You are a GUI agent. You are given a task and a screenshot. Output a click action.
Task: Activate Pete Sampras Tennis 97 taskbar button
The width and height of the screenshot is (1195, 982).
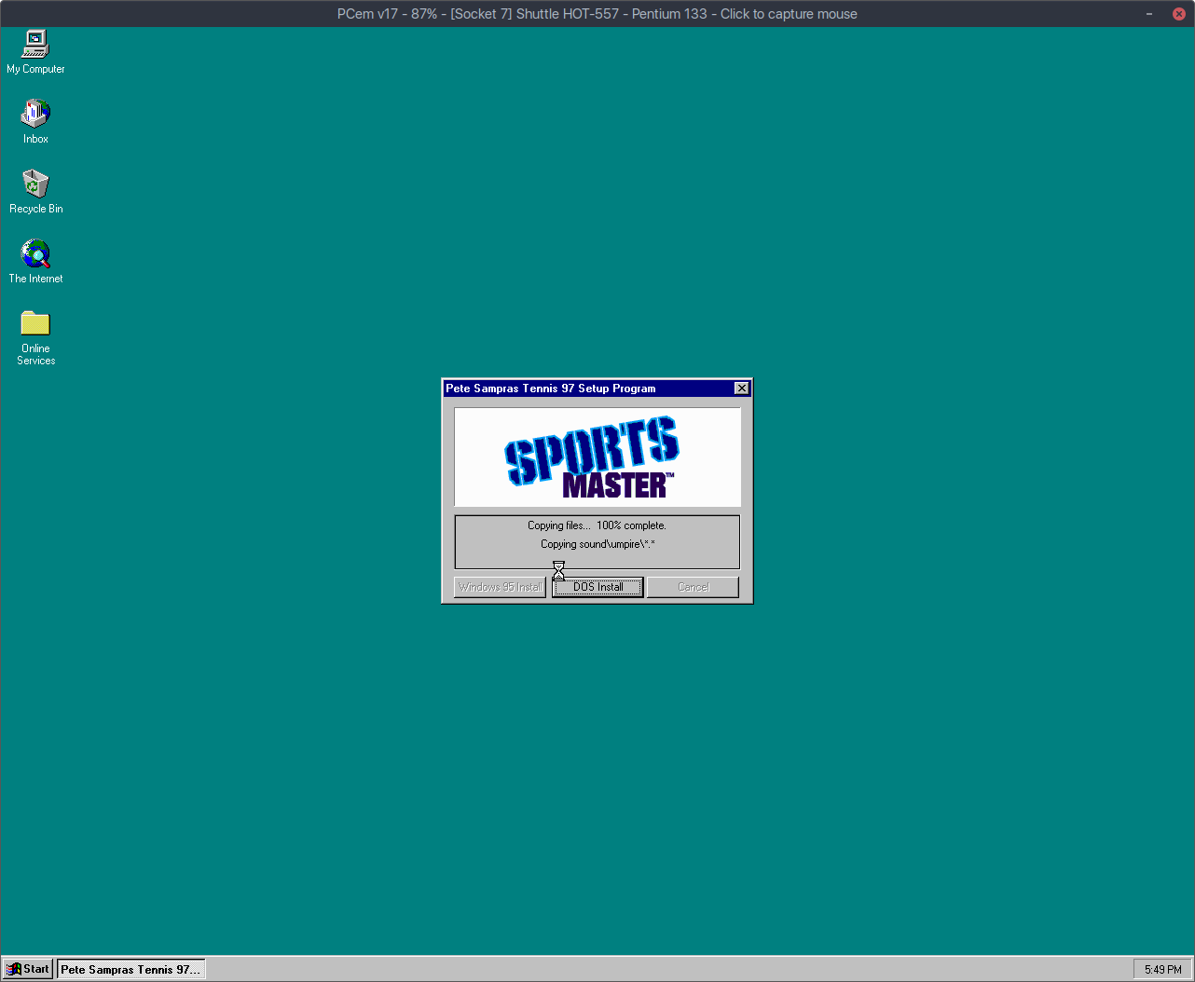click(x=130, y=969)
